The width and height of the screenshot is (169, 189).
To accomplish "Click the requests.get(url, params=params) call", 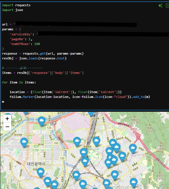I will (53, 53).
